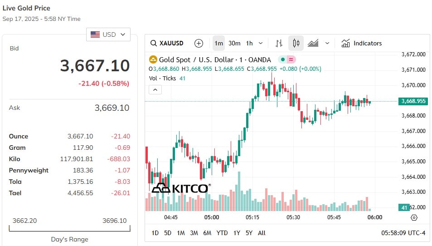Expand more chart styles chevron

tap(327, 43)
